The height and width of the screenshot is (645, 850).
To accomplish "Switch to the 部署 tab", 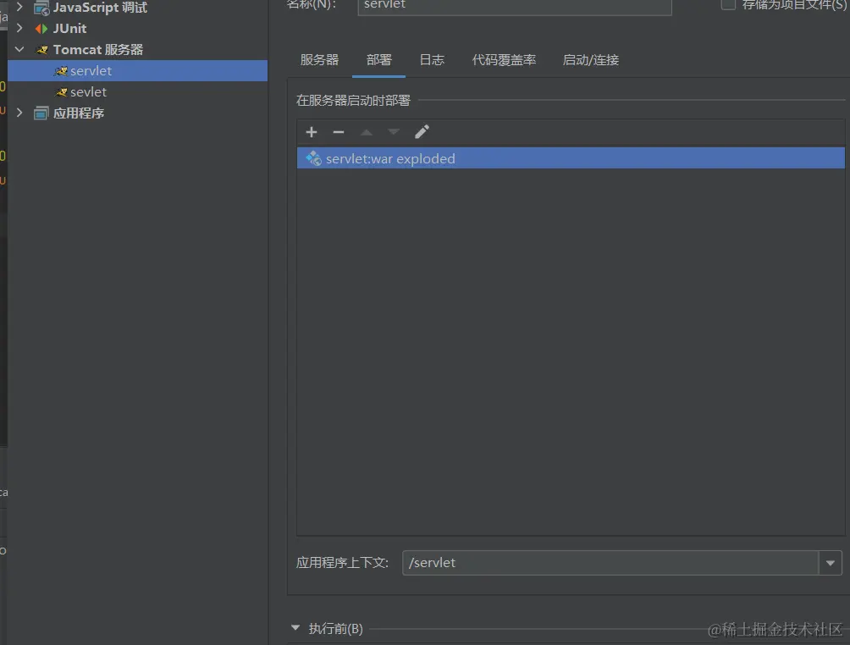I will point(379,59).
